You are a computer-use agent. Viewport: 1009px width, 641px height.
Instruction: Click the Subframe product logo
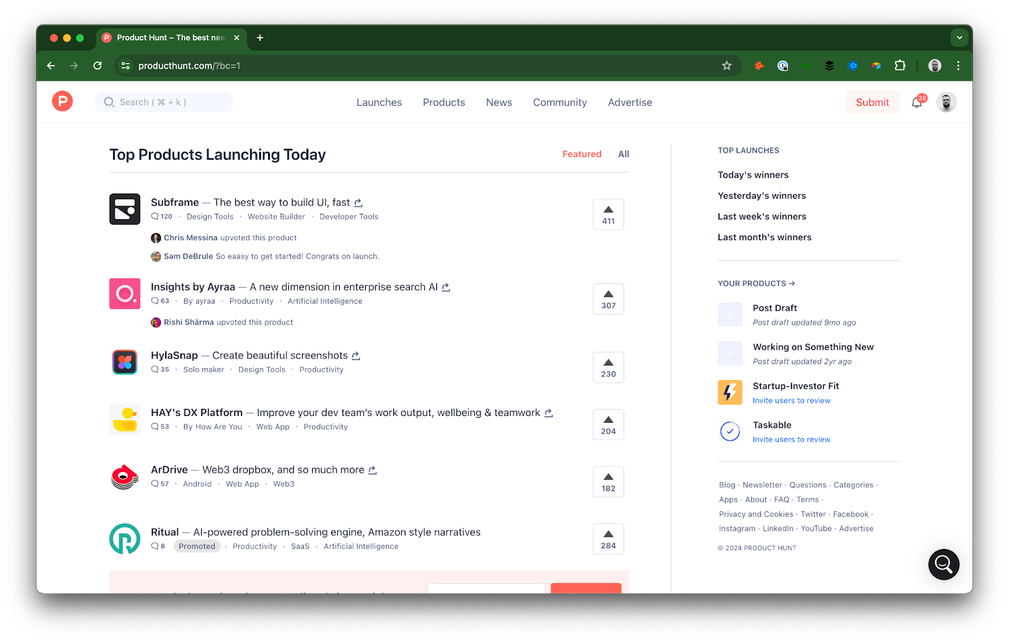(125, 209)
